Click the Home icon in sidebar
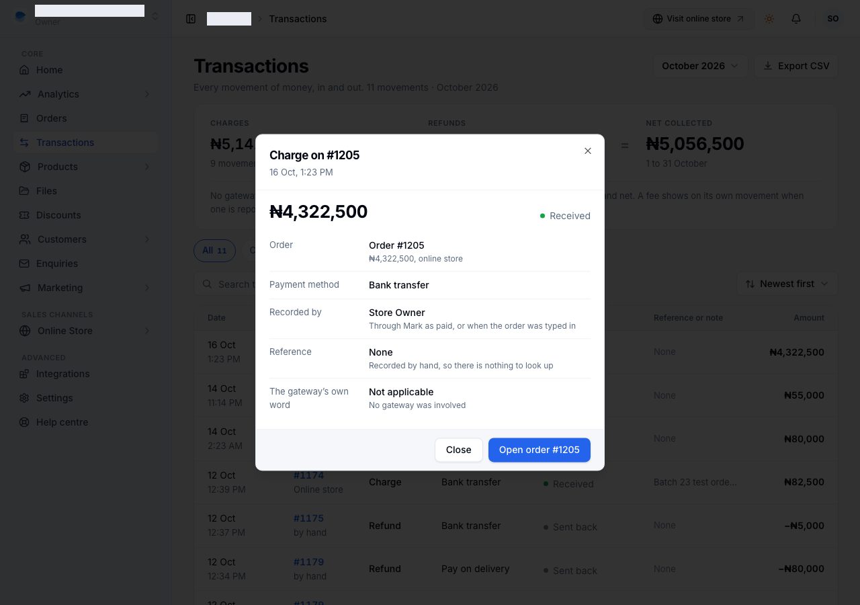Viewport: 860px width, 605px height. (25, 70)
